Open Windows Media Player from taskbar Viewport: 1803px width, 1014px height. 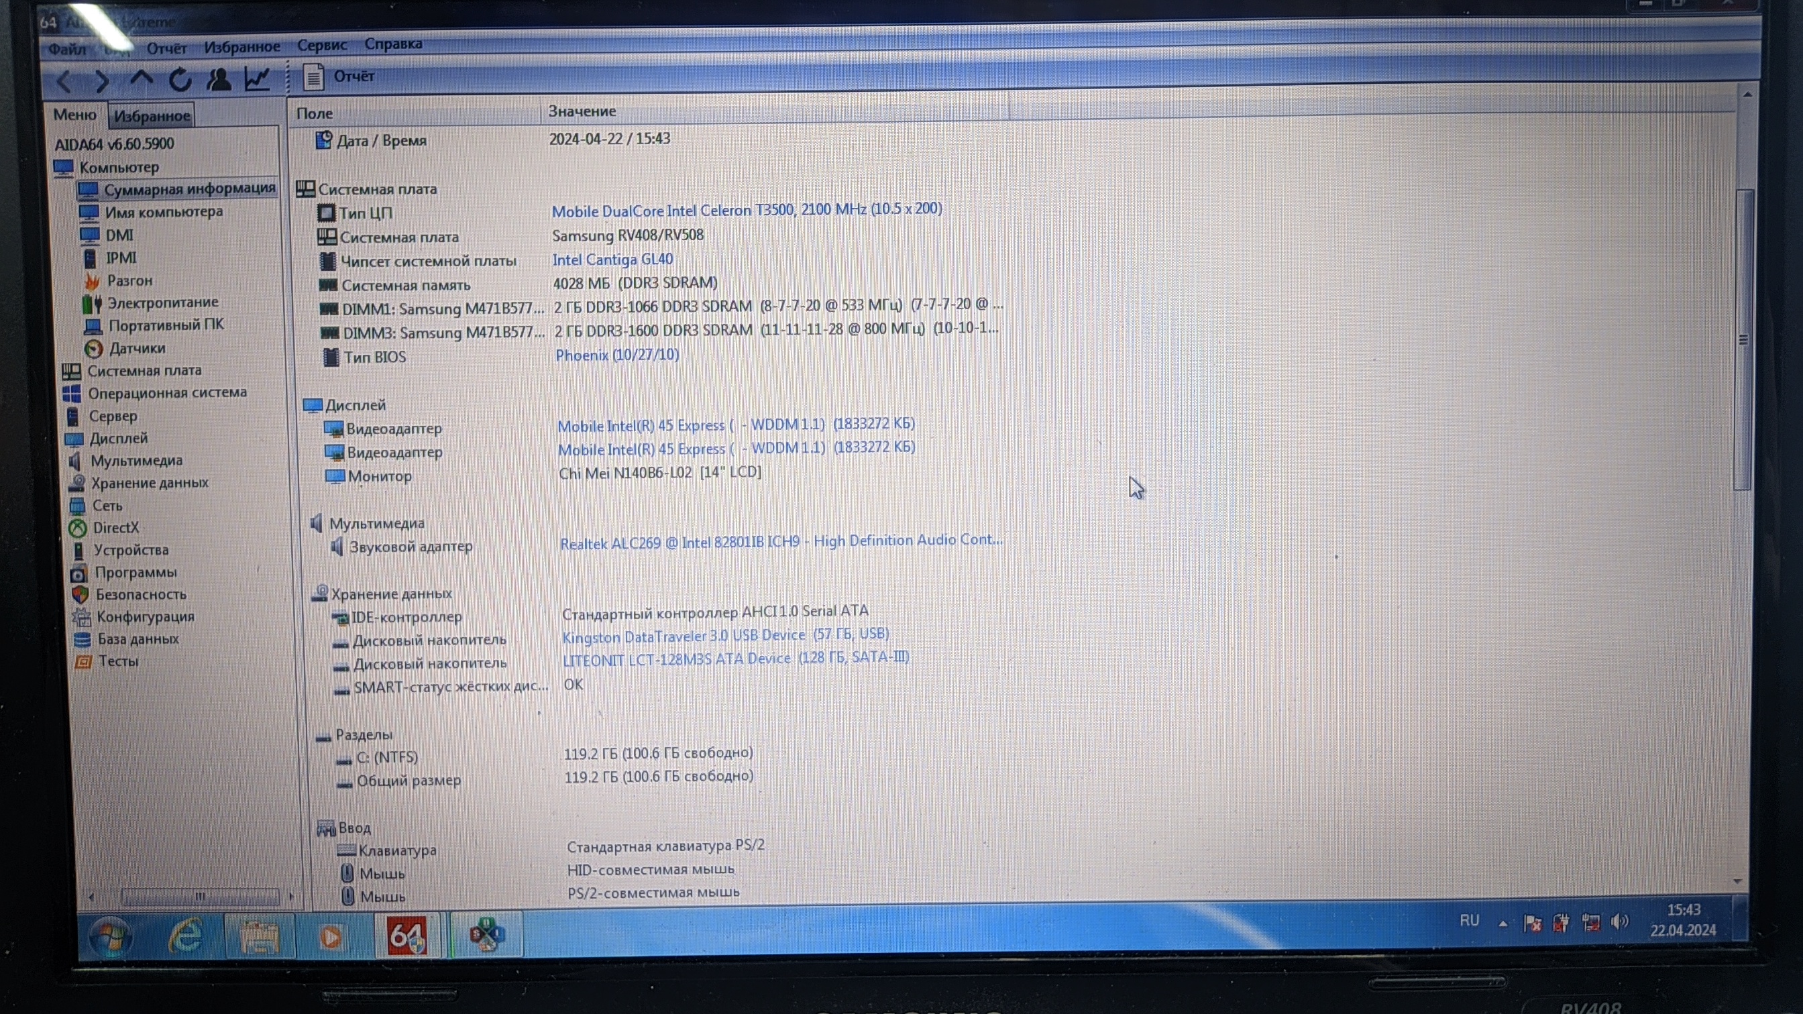point(332,936)
